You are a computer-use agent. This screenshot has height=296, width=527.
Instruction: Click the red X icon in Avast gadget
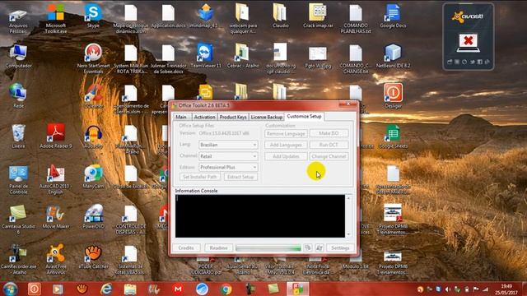[469, 42]
